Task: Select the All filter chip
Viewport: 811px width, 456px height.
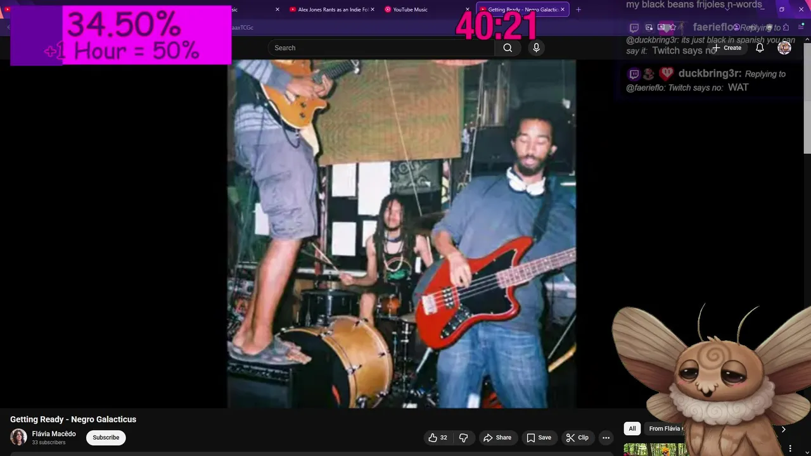Action: pyautogui.click(x=632, y=429)
